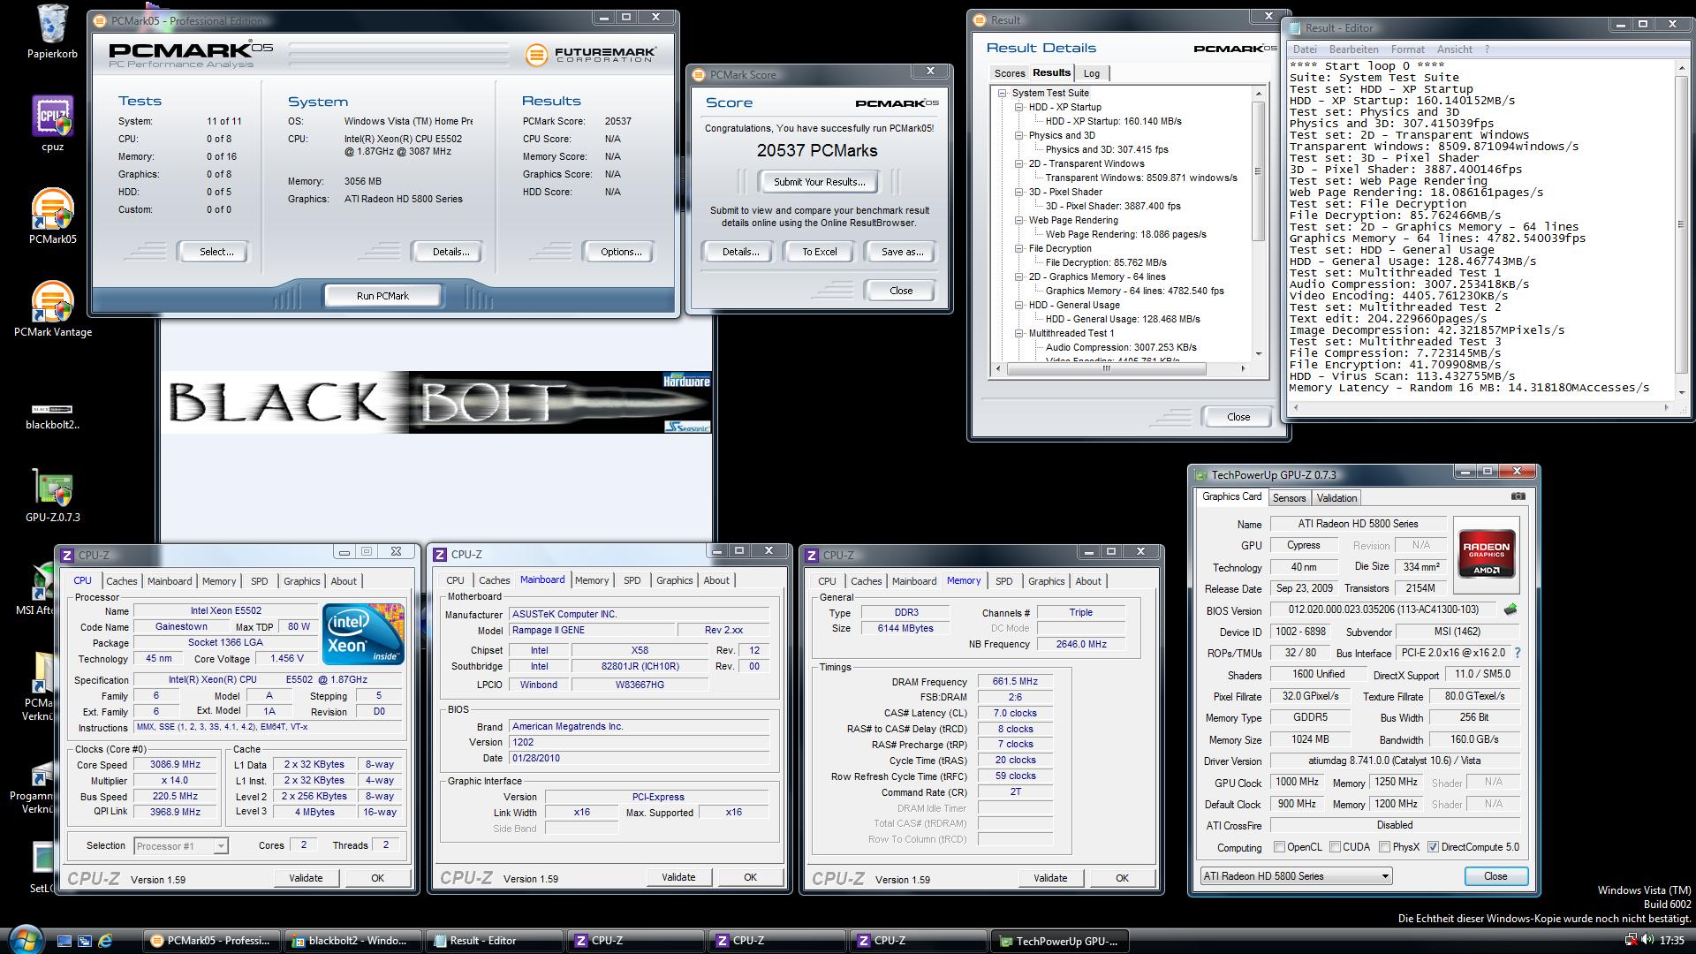Screen dimensions: 1696x954
Task: Click the taskbar clock showing 17:35
Action: [x=1672, y=941]
